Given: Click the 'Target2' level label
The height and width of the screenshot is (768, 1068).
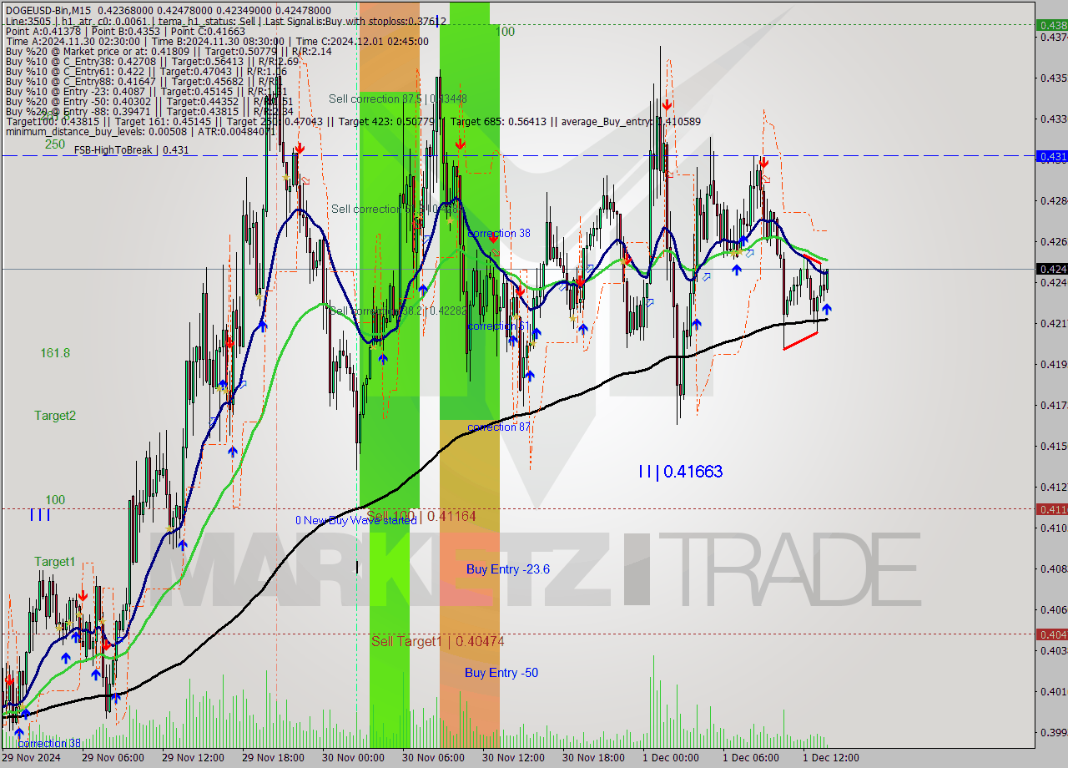Looking at the screenshot, I should 55,416.
